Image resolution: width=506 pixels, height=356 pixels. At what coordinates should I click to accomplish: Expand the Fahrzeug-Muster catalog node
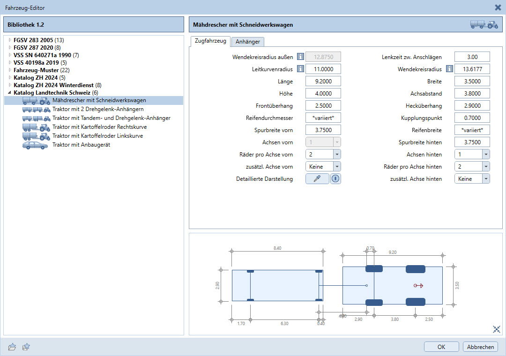tap(10, 70)
